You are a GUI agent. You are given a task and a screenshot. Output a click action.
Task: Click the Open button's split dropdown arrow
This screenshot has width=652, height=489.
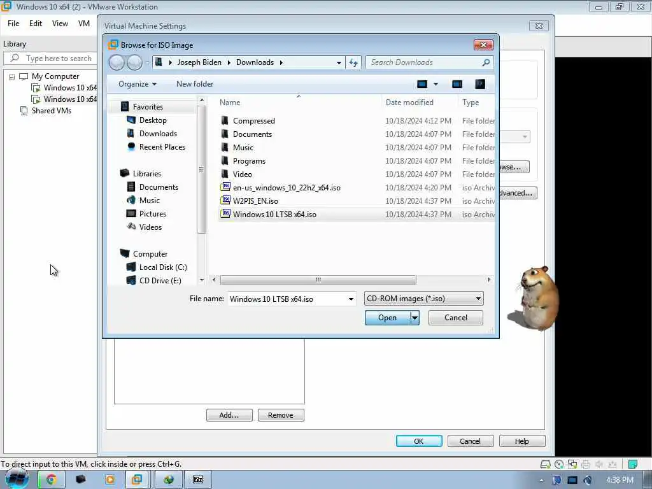415,318
